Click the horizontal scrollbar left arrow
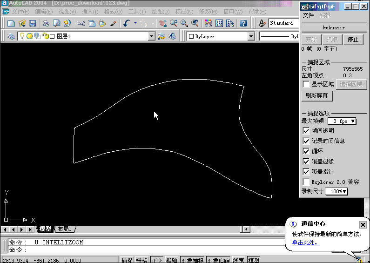The height and width of the screenshot is (263, 370). [246, 229]
